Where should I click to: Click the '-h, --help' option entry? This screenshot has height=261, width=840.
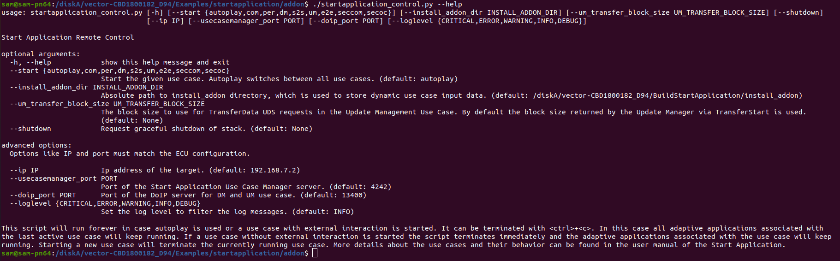pyautogui.click(x=30, y=62)
